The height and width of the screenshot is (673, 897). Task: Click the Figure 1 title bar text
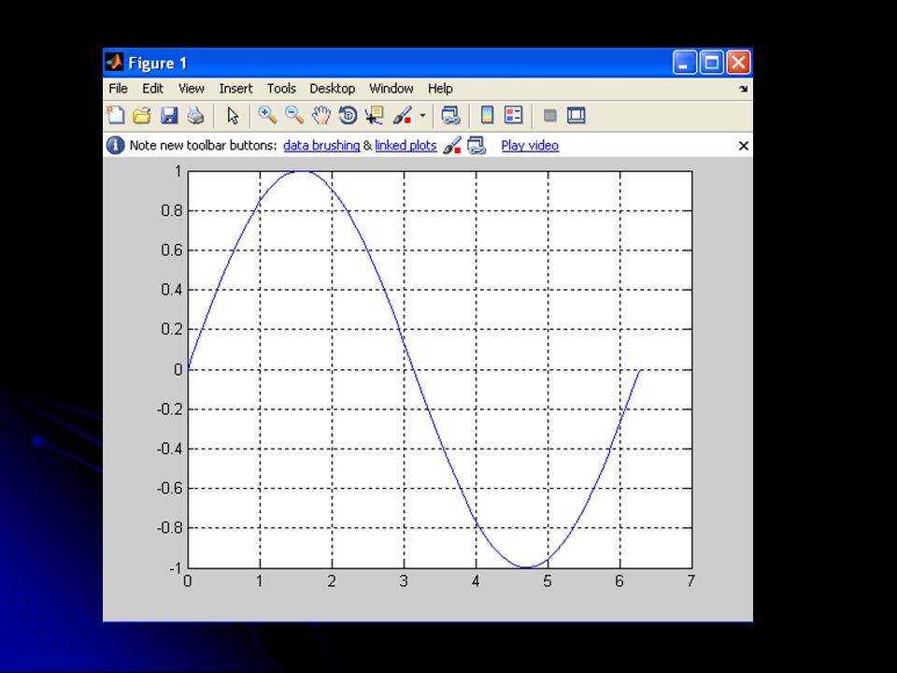tap(158, 63)
